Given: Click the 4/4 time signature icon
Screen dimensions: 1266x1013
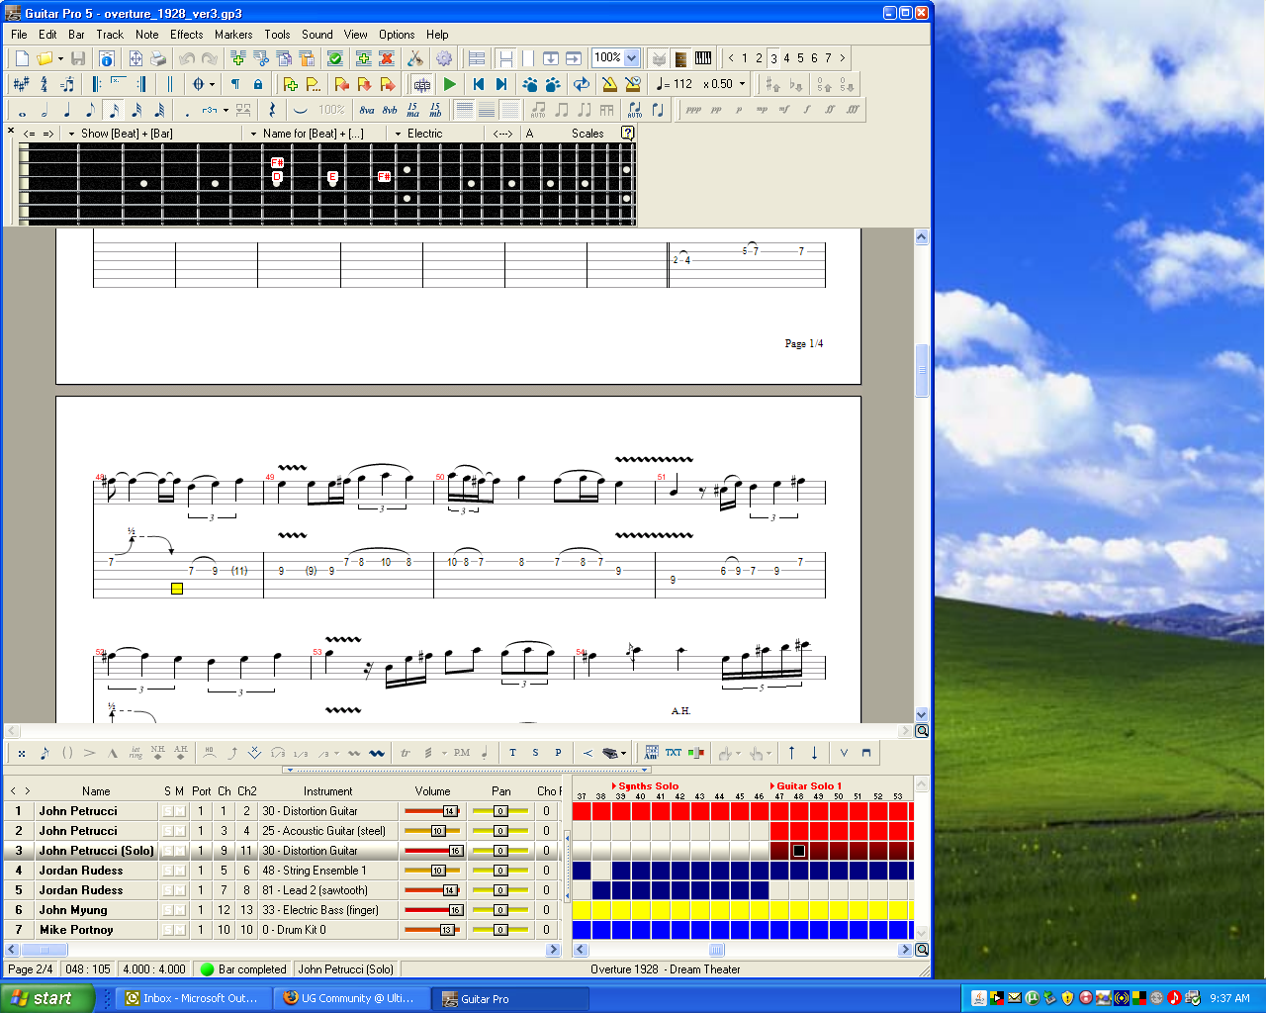Looking at the screenshot, I should [x=44, y=84].
